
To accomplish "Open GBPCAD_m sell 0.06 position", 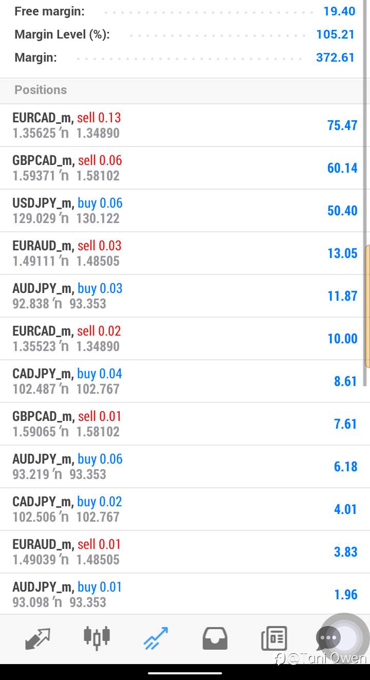I will [x=185, y=168].
